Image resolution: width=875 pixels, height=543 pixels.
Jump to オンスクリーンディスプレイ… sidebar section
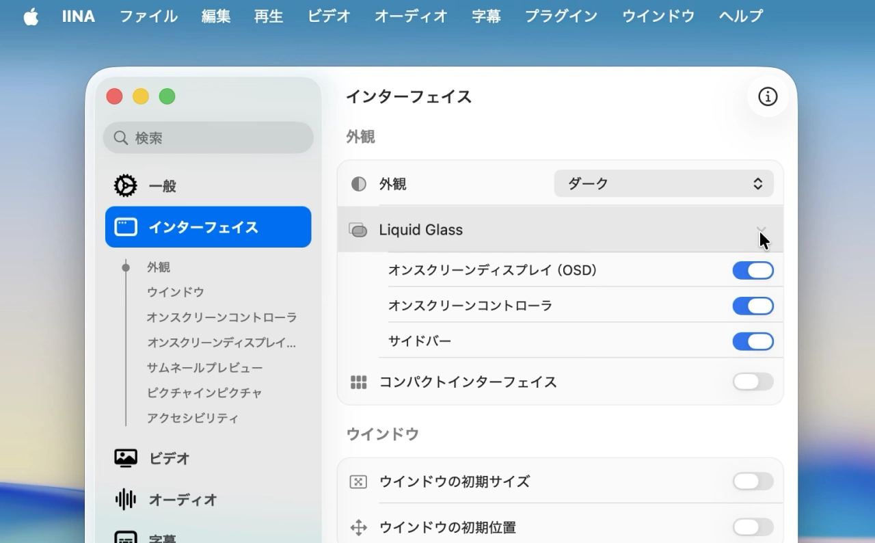coord(221,343)
